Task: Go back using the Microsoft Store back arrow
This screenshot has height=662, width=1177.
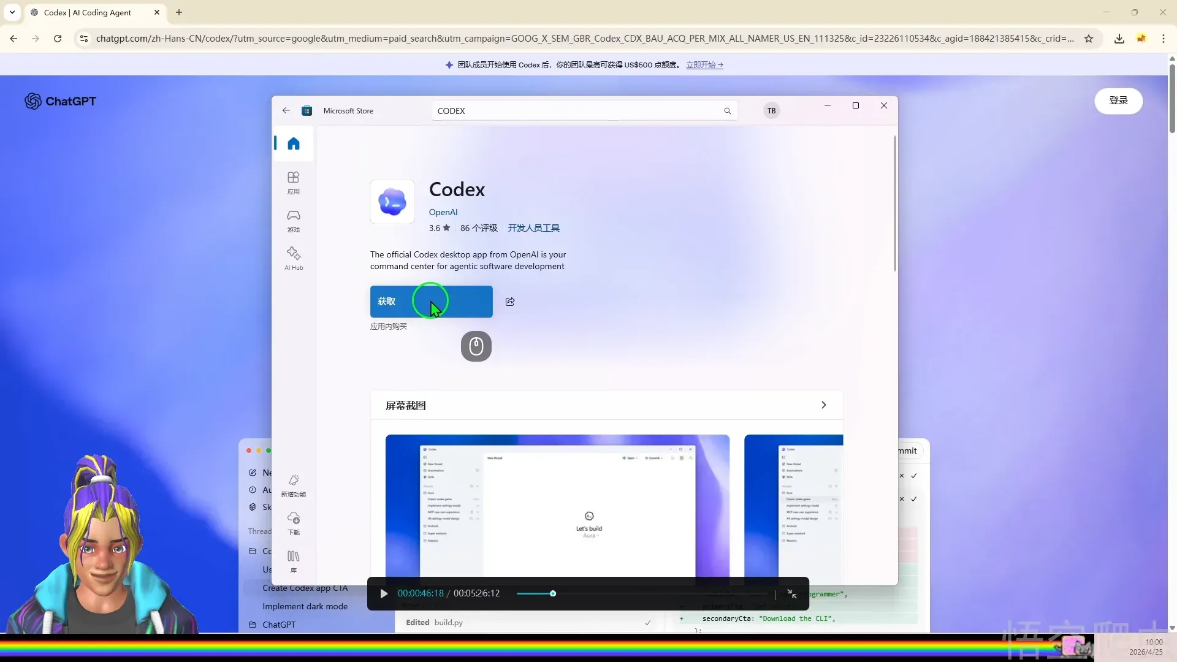Action: [286, 111]
